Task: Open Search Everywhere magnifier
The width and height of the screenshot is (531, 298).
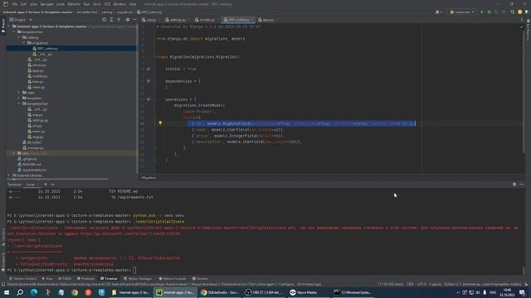Action: pos(513,12)
